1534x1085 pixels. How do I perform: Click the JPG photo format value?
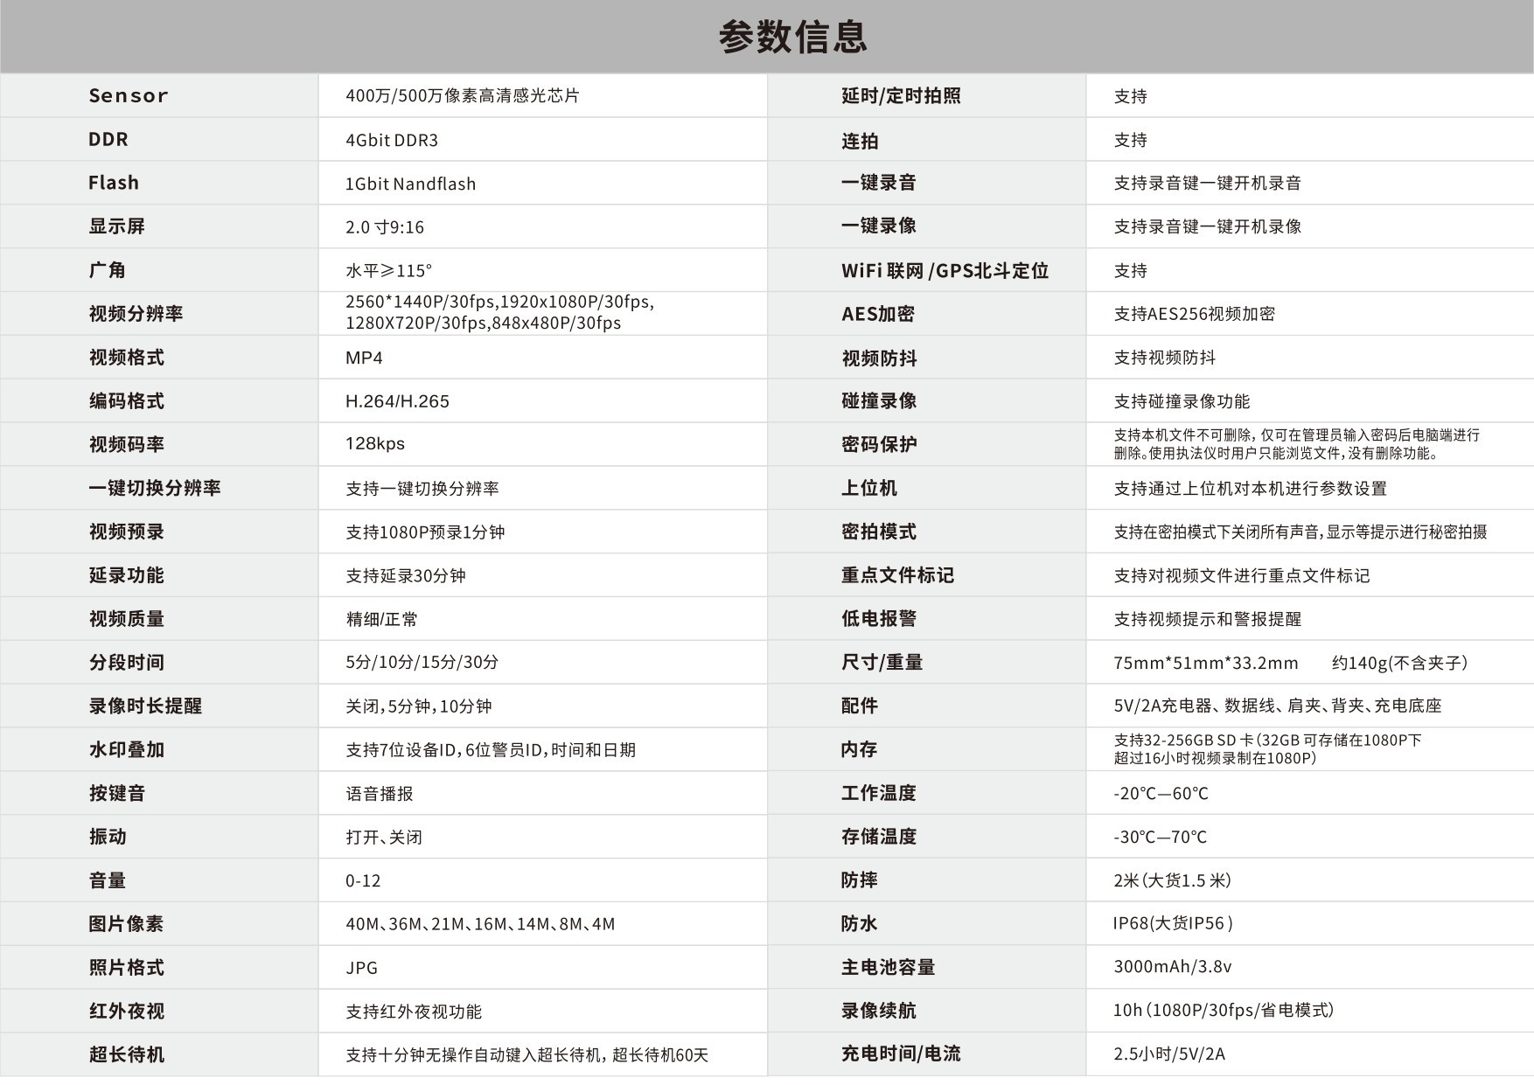pyautogui.click(x=361, y=968)
